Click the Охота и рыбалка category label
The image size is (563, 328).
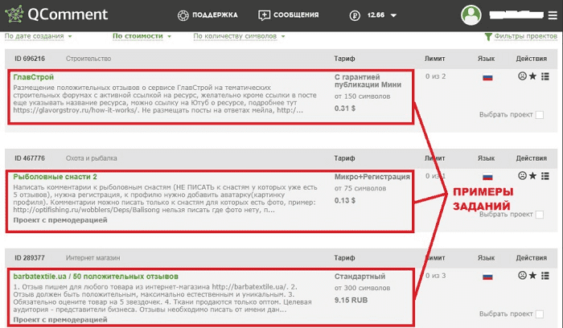tap(91, 158)
